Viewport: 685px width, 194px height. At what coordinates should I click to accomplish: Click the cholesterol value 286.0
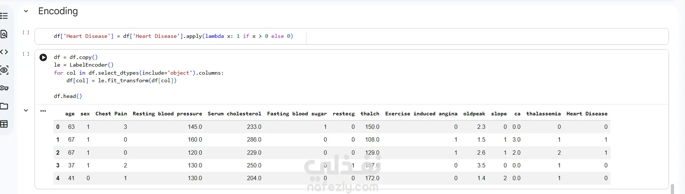[x=254, y=140]
